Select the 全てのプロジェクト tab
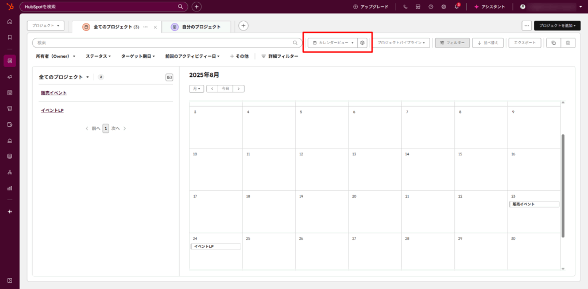The width and height of the screenshot is (588, 289). coord(116,27)
